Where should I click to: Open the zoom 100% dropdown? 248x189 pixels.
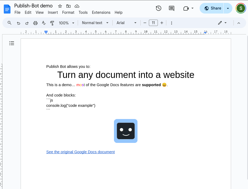[x=66, y=23]
